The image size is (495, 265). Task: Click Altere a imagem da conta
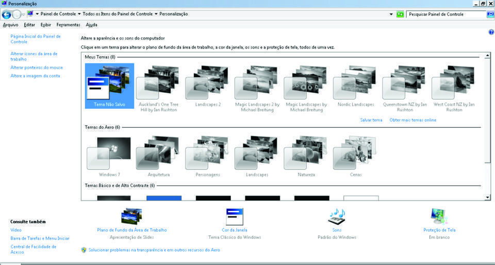35,76
